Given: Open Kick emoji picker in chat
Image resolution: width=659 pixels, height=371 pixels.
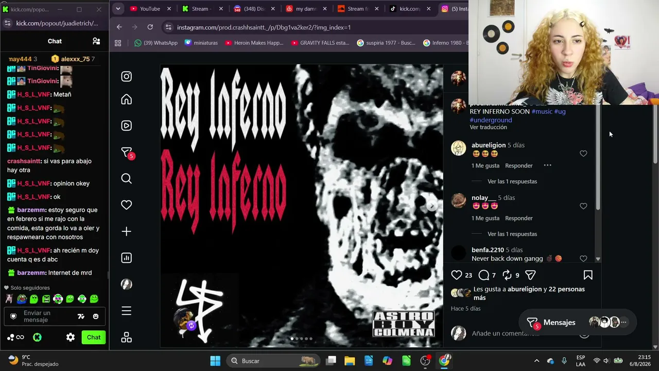Looking at the screenshot, I should coord(96,316).
